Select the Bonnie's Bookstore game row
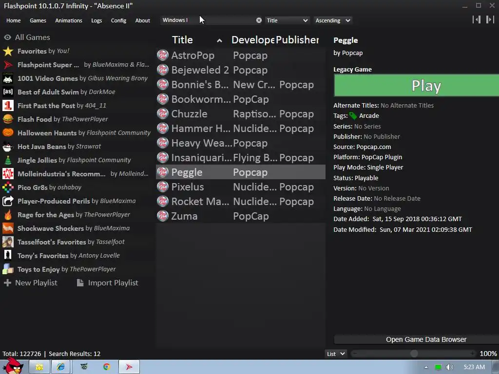 (x=241, y=85)
